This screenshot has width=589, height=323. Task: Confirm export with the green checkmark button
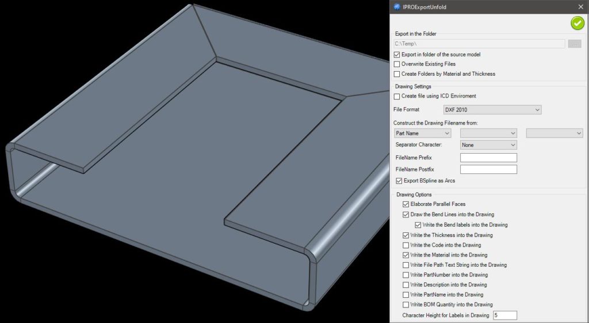[x=577, y=23]
